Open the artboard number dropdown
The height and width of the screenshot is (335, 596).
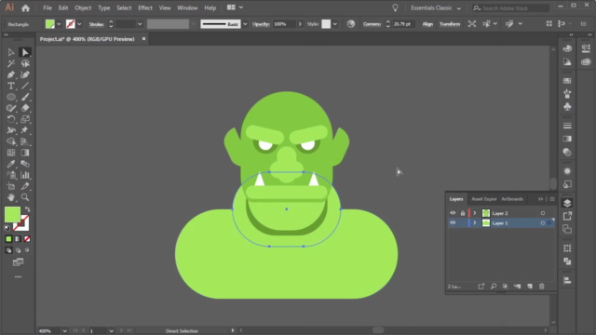coord(111,331)
